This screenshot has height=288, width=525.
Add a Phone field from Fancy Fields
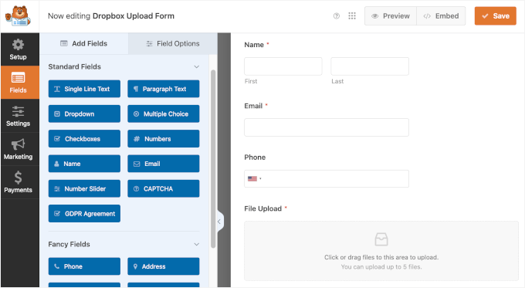pyautogui.click(x=84, y=266)
